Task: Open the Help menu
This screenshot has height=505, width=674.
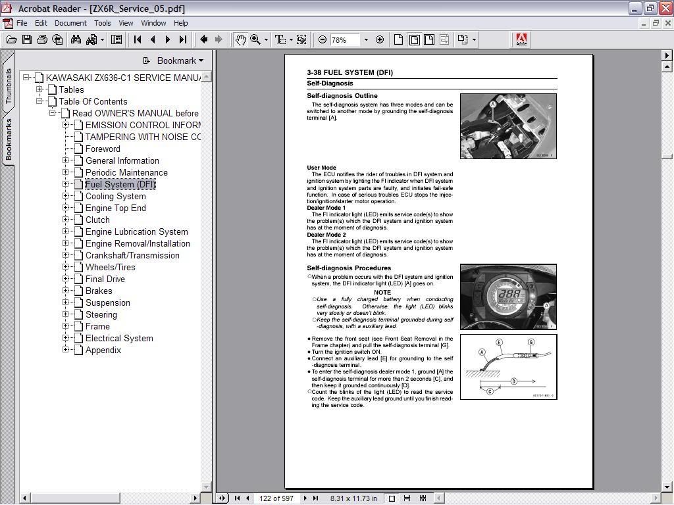Action: pos(180,23)
